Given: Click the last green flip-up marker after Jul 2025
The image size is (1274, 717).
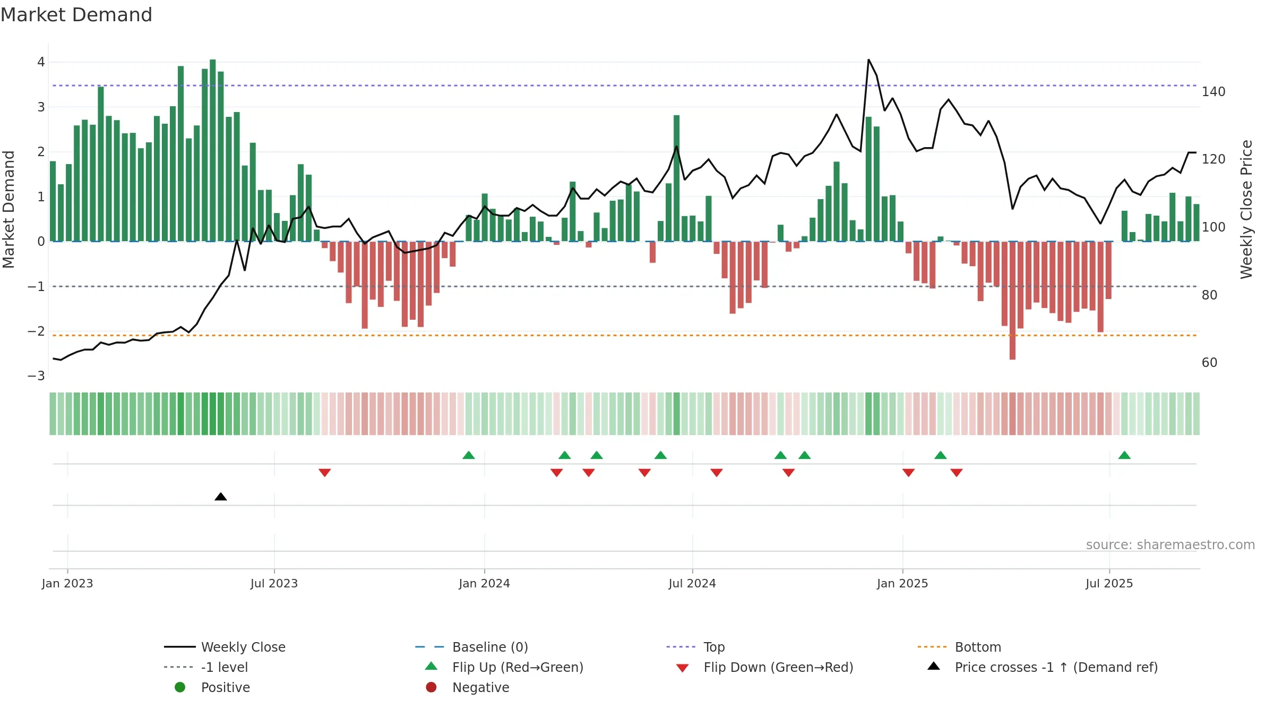Looking at the screenshot, I should [1124, 455].
